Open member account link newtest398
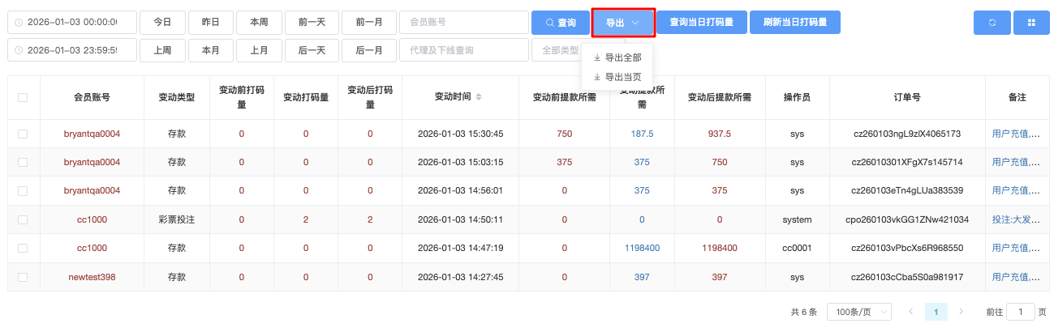Viewport: 1054px width, 332px height. (92, 277)
